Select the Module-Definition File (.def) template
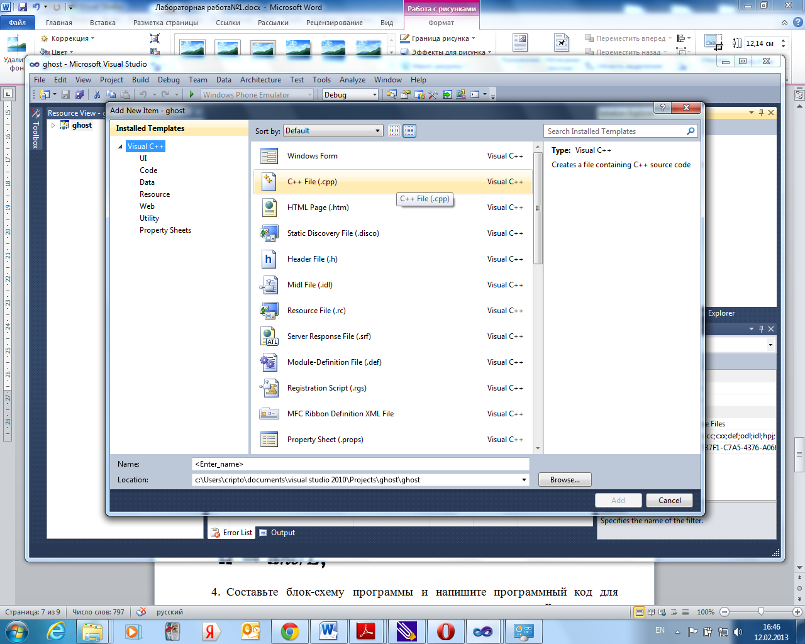The height and width of the screenshot is (644, 805). tap(392, 362)
